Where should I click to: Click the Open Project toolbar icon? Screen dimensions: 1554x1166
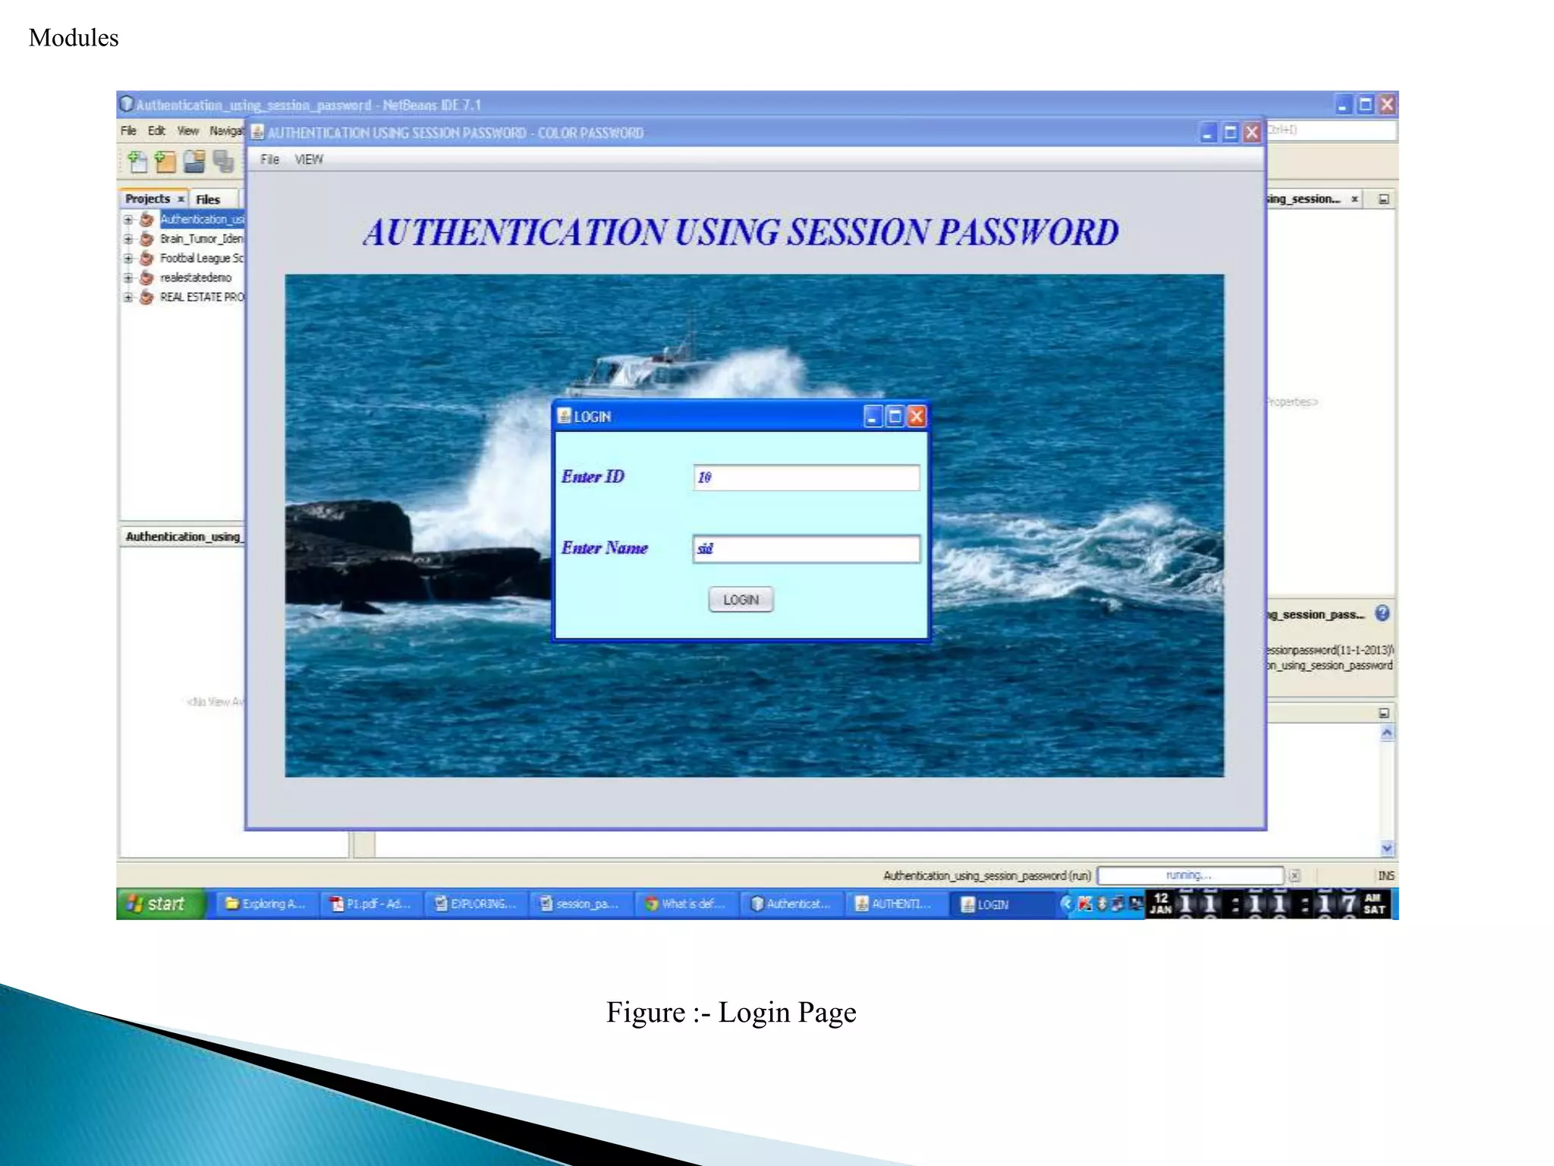click(x=194, y=161)
